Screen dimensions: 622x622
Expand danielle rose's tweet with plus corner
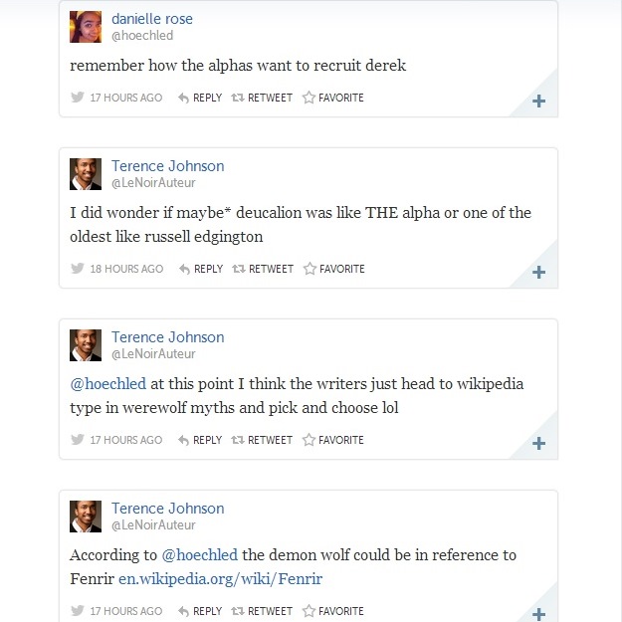coord(538,102)
